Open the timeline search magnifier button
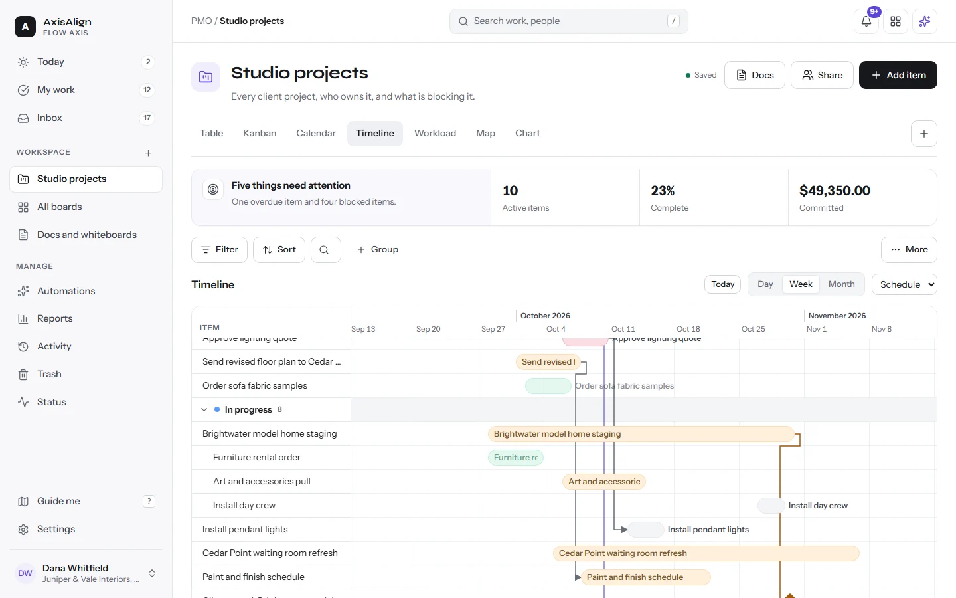Viewport: 956px width, 598px height. (325, 250)
